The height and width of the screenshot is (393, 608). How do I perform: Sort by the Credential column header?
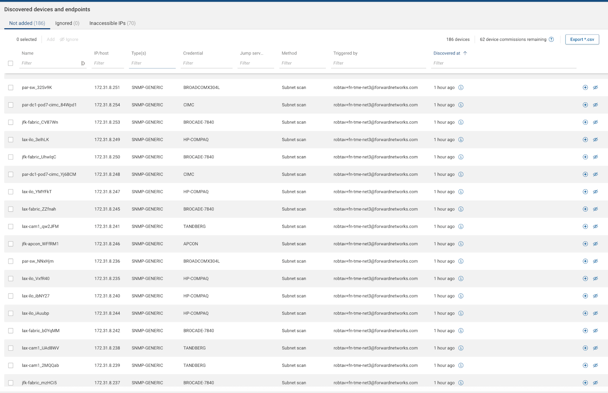point(193,53)
